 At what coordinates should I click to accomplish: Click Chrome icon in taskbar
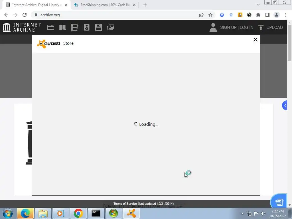[x=78, y=213]
